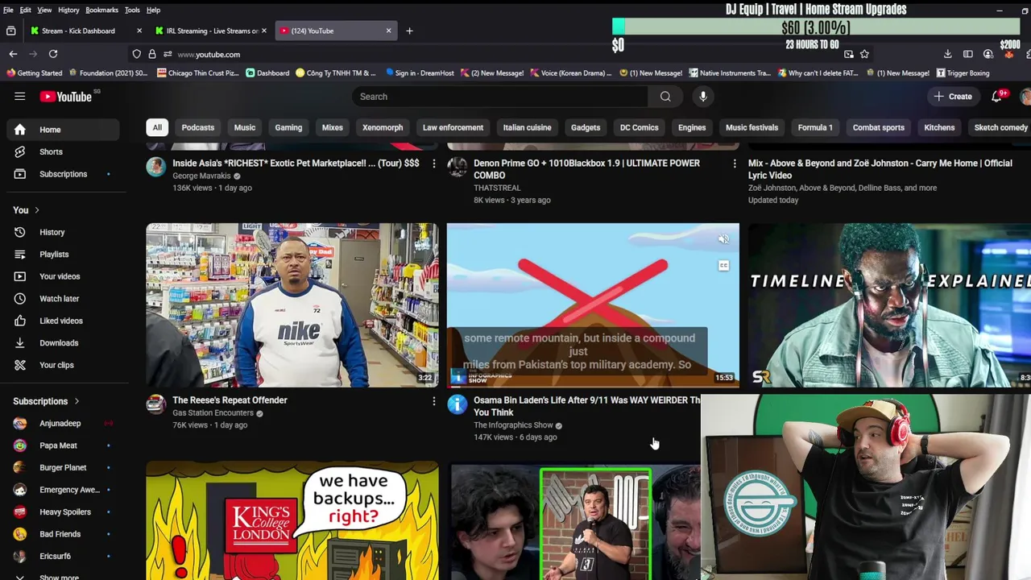Open the notifications bell
The height and width of the screenshot is (580, 1031).
[997, 96]
